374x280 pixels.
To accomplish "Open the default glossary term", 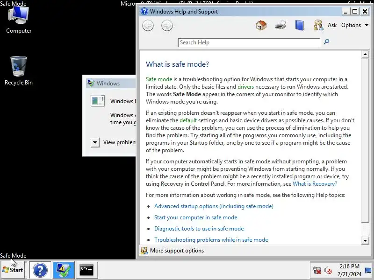I will tap(188, 120).
